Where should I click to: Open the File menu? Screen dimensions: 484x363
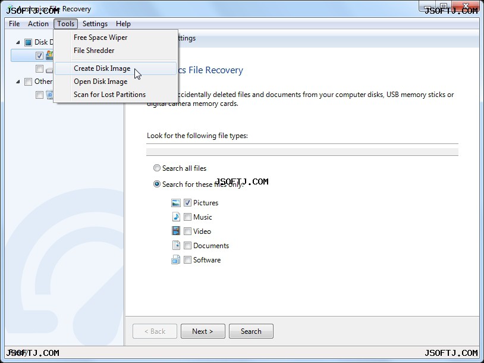(x=14, y=24)
